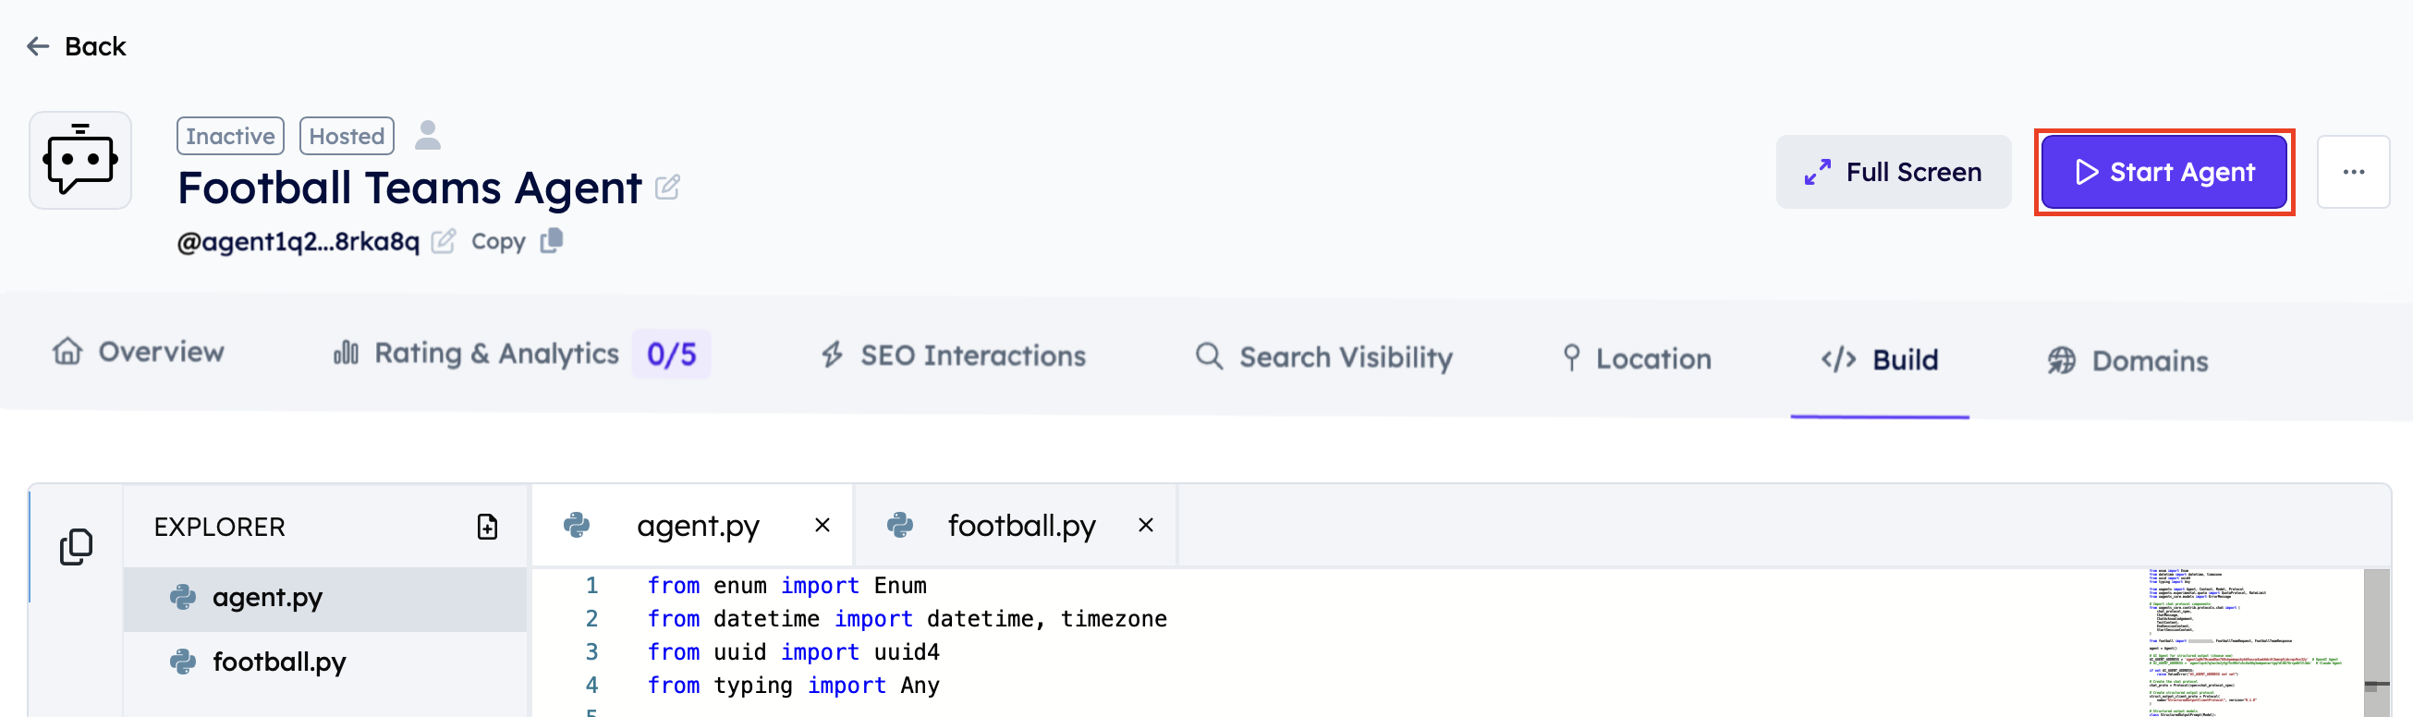Click the user profile icon beside Hosted

427,136
